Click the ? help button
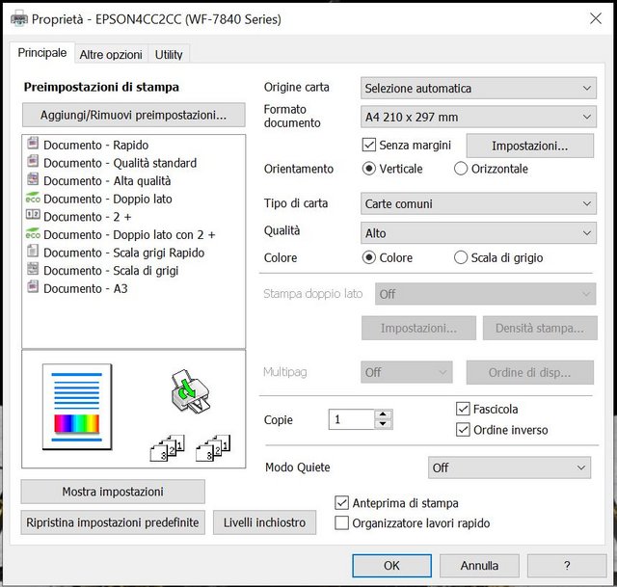 (x=567, y=566)
